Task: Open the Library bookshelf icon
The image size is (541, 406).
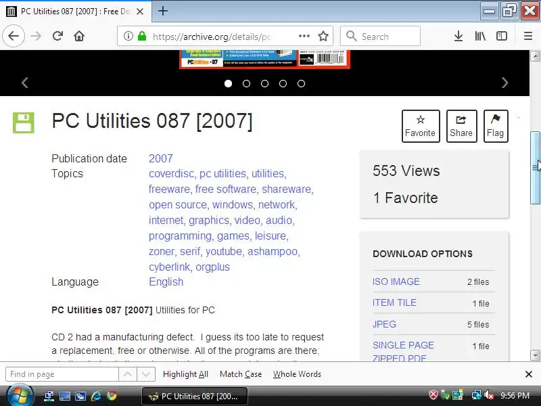Action: (x=480, y=36)
